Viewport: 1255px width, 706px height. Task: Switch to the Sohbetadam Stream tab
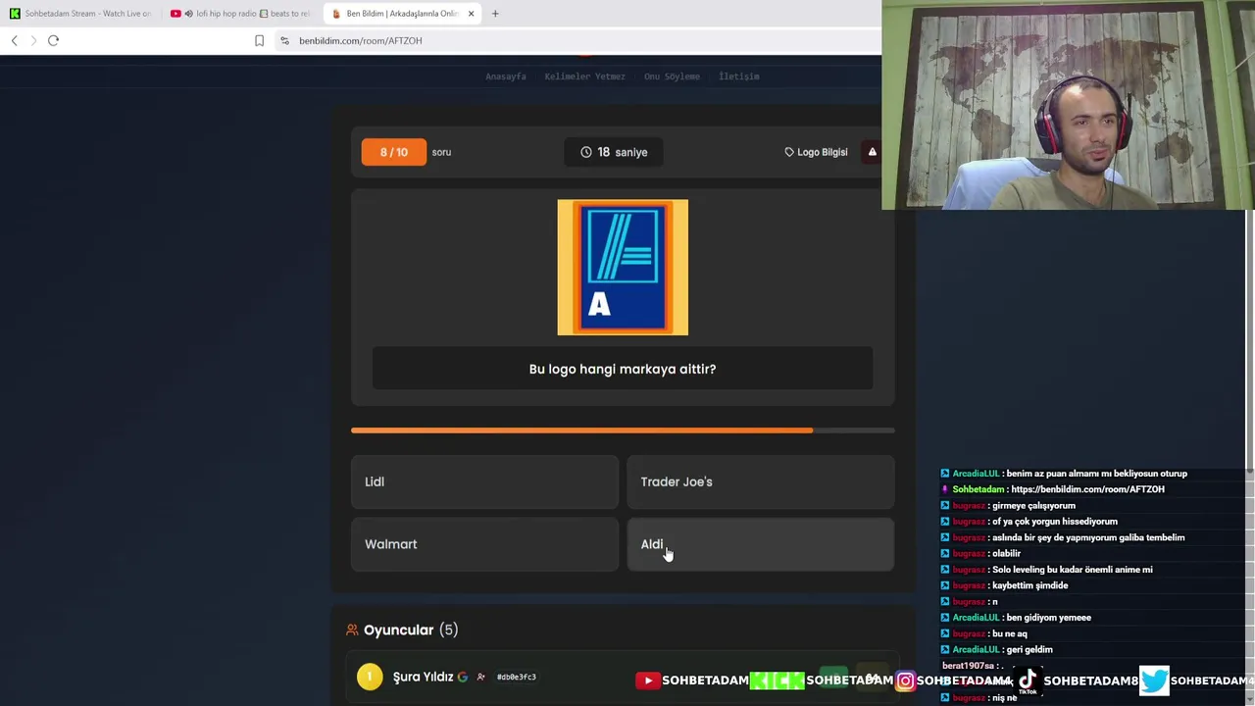[x=78, y=14]
